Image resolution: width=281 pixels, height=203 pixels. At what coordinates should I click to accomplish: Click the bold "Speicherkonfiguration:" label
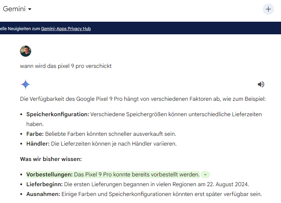[x=57, y=114]
